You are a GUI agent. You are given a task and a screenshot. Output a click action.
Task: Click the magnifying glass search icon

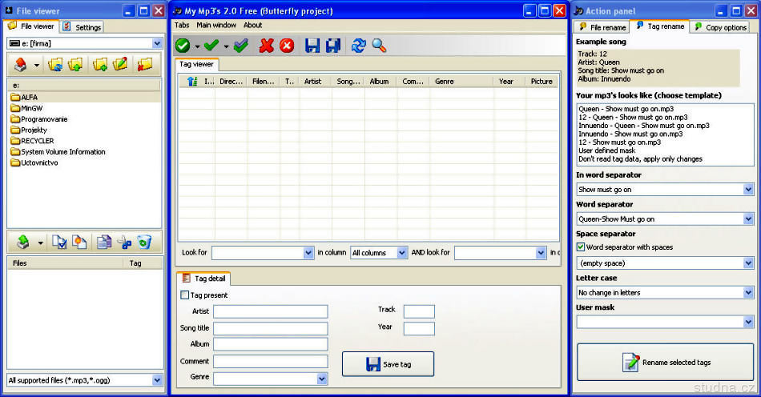click(x=379, y=46)
